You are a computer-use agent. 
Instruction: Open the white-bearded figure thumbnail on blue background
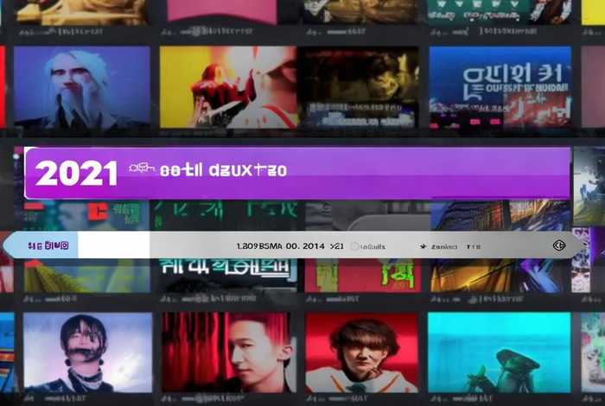click(x=82, y=86)
